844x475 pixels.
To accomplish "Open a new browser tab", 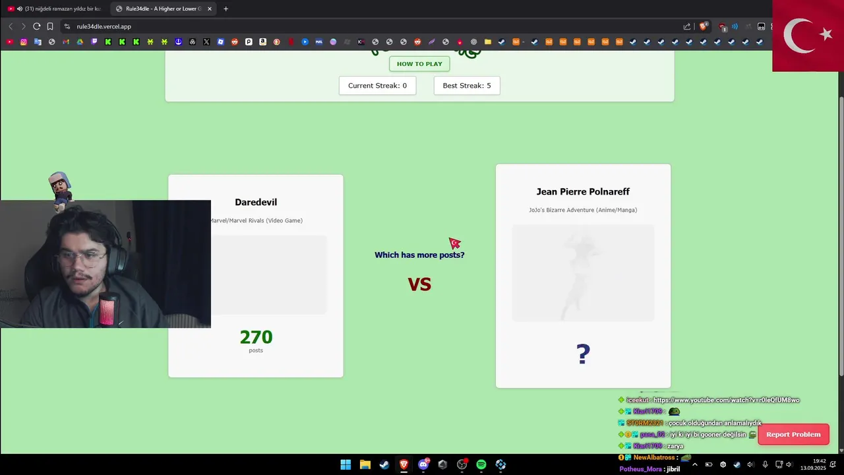I will coord(226,9).
